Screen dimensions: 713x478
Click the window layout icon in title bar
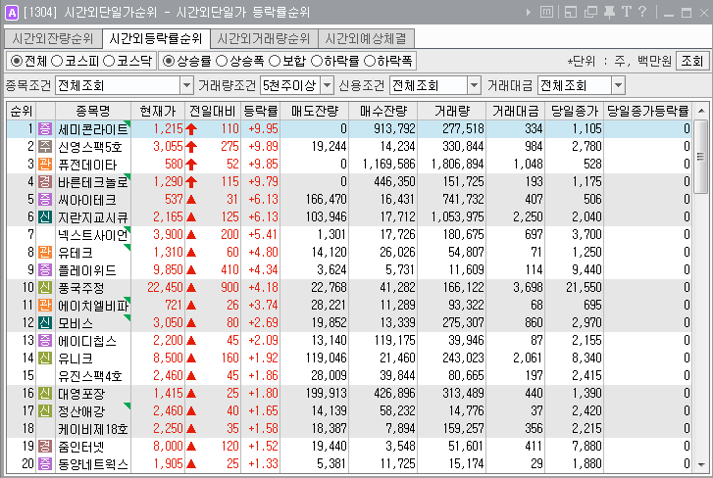[570, 12]
